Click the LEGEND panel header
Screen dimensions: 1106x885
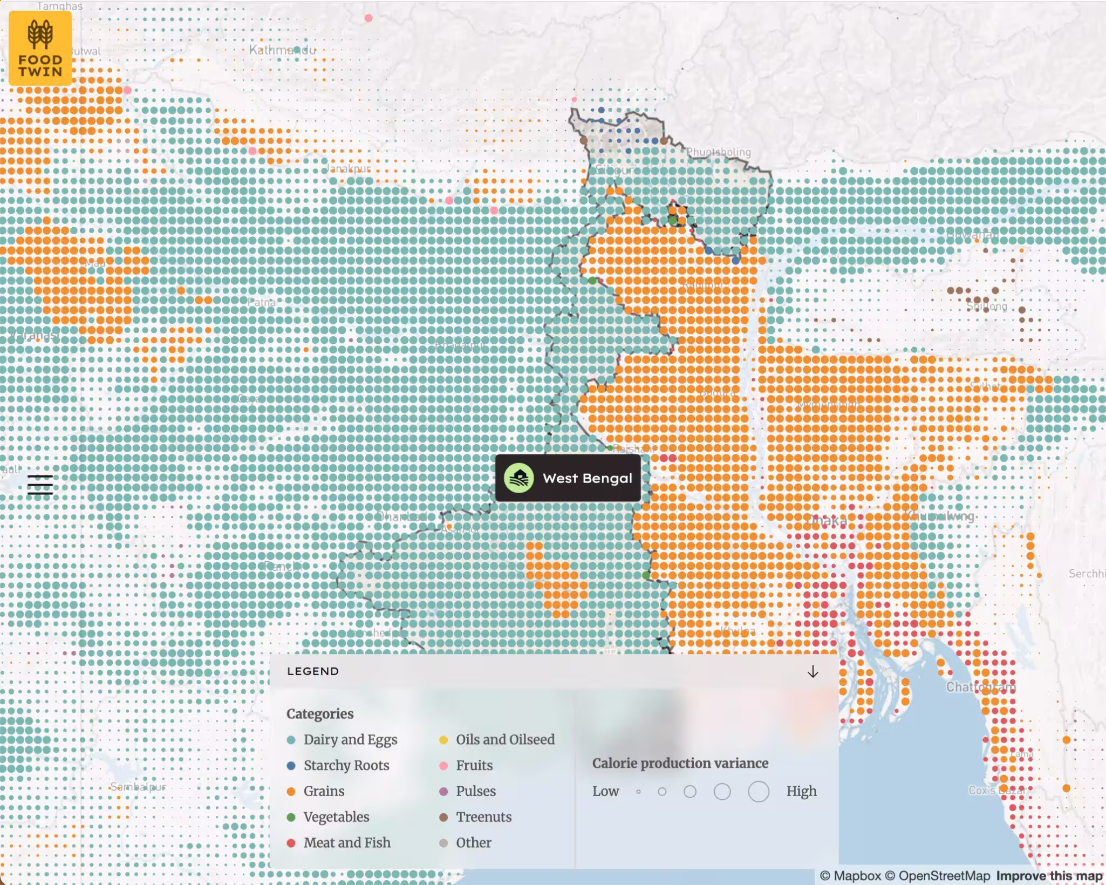click(313, 671)
